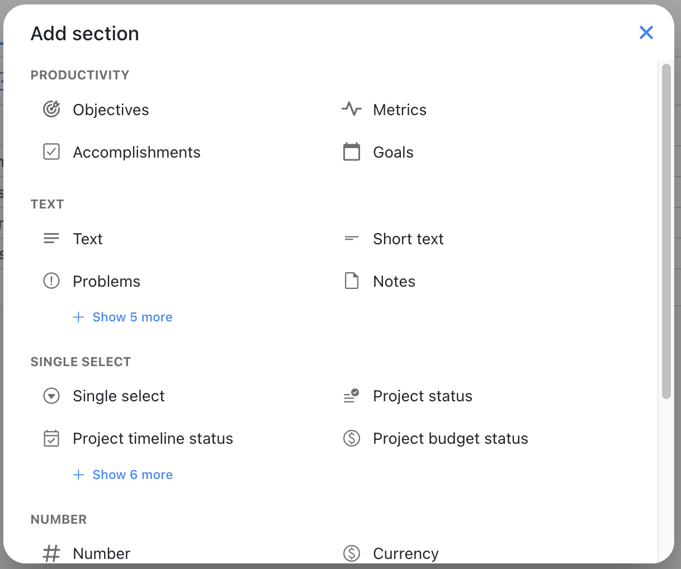
Task: Click the Text lines icon
Action: coord(51,239)
